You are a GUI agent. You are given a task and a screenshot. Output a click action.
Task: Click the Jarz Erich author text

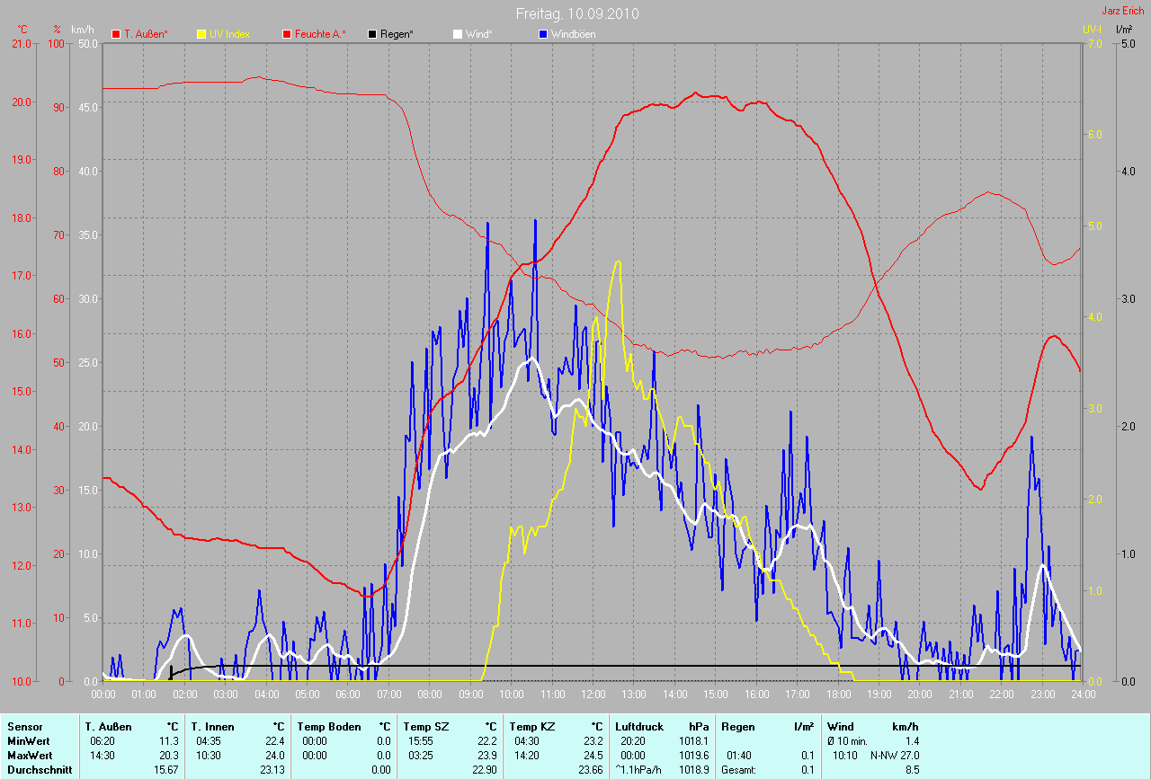1123,11
